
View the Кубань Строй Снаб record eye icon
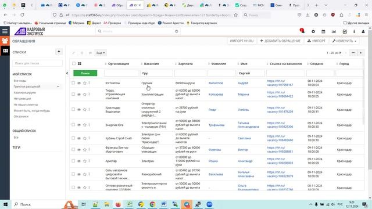[79, 138]
